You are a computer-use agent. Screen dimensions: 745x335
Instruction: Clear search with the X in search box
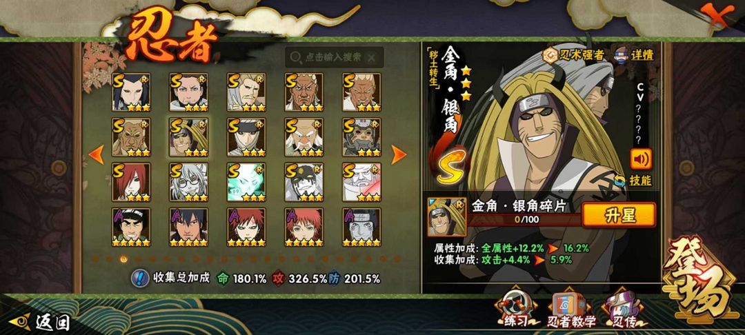coord(372,58)
